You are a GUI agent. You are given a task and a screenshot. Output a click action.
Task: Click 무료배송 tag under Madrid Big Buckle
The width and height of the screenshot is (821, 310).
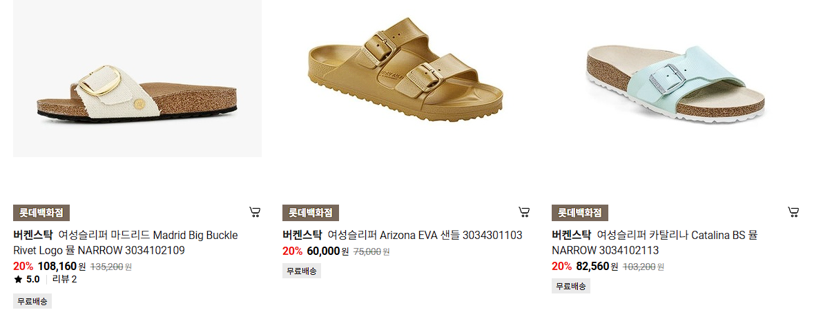tap(32, 302)
